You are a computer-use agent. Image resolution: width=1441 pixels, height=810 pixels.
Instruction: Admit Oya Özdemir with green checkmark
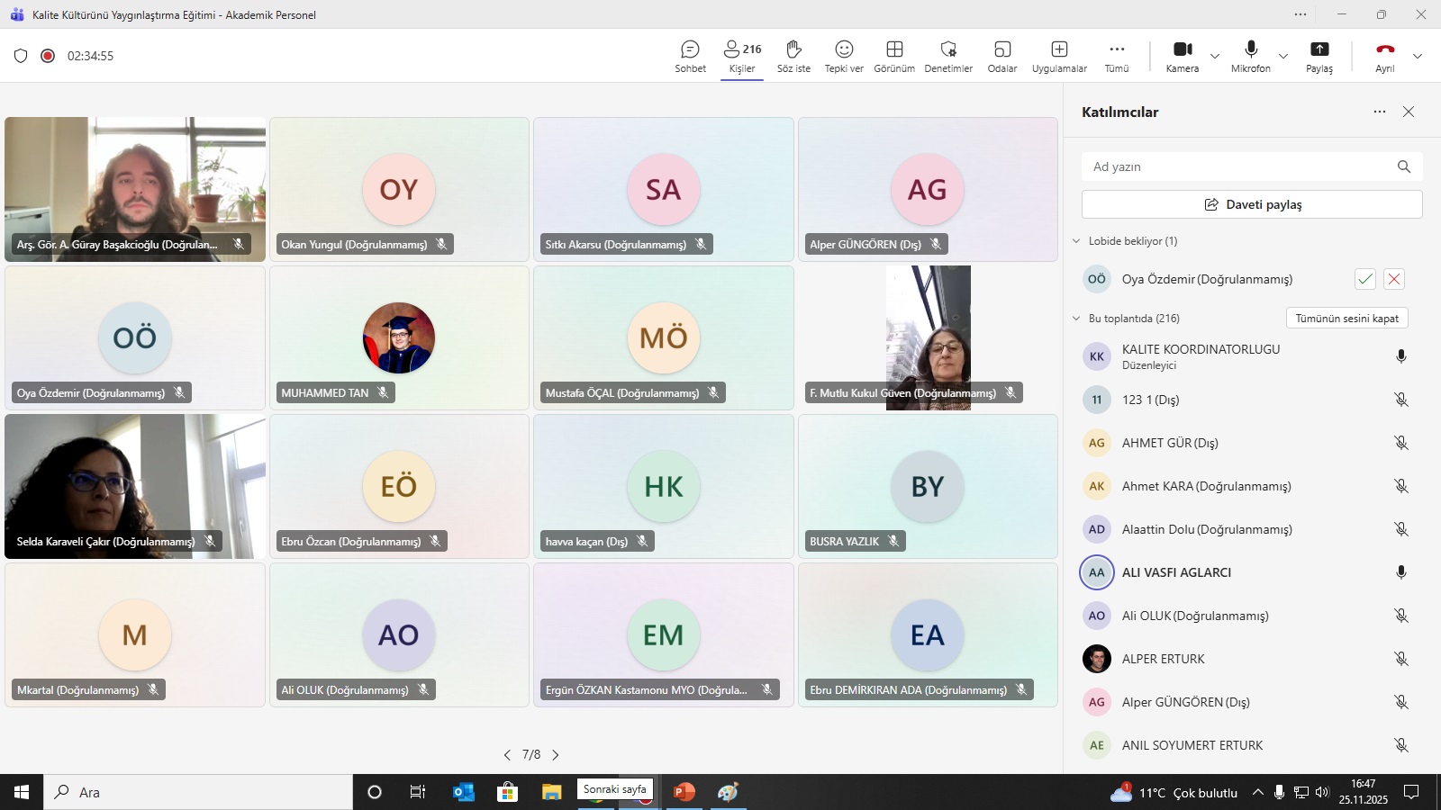(1365, 279)
